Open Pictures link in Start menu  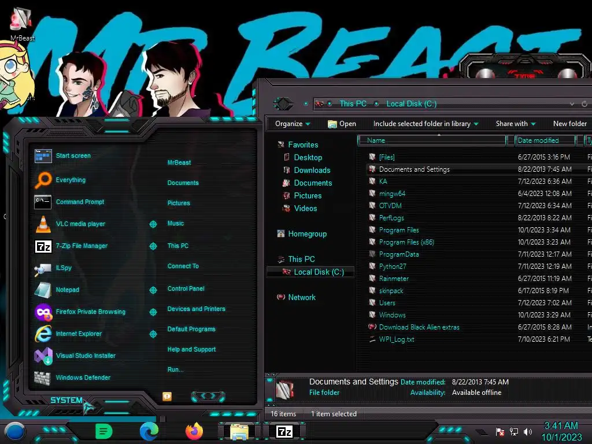[x=179, y=203]
